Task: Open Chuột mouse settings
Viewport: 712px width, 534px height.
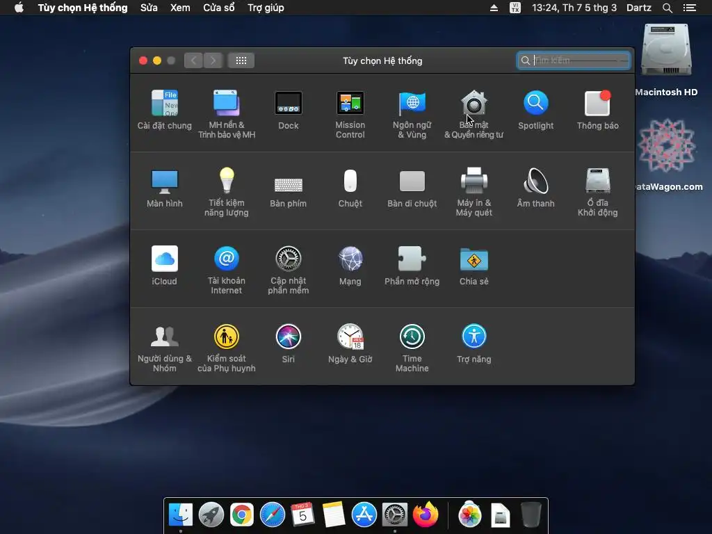Action: pos(350,188)
